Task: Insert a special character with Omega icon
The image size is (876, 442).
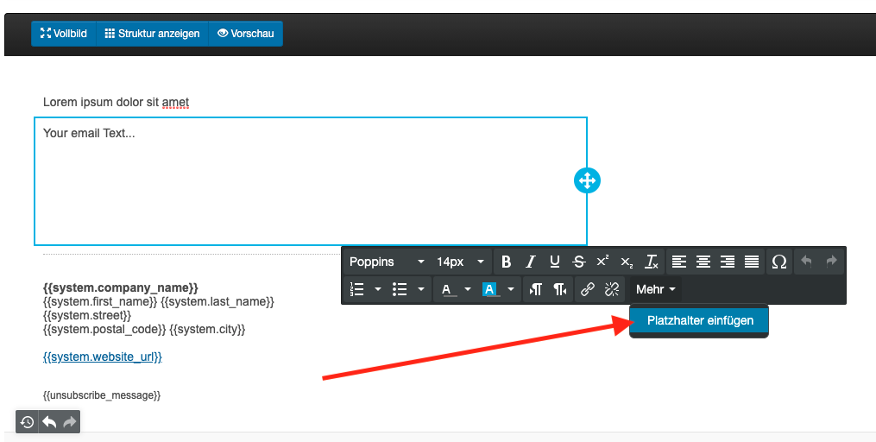Action: (778, 262)
